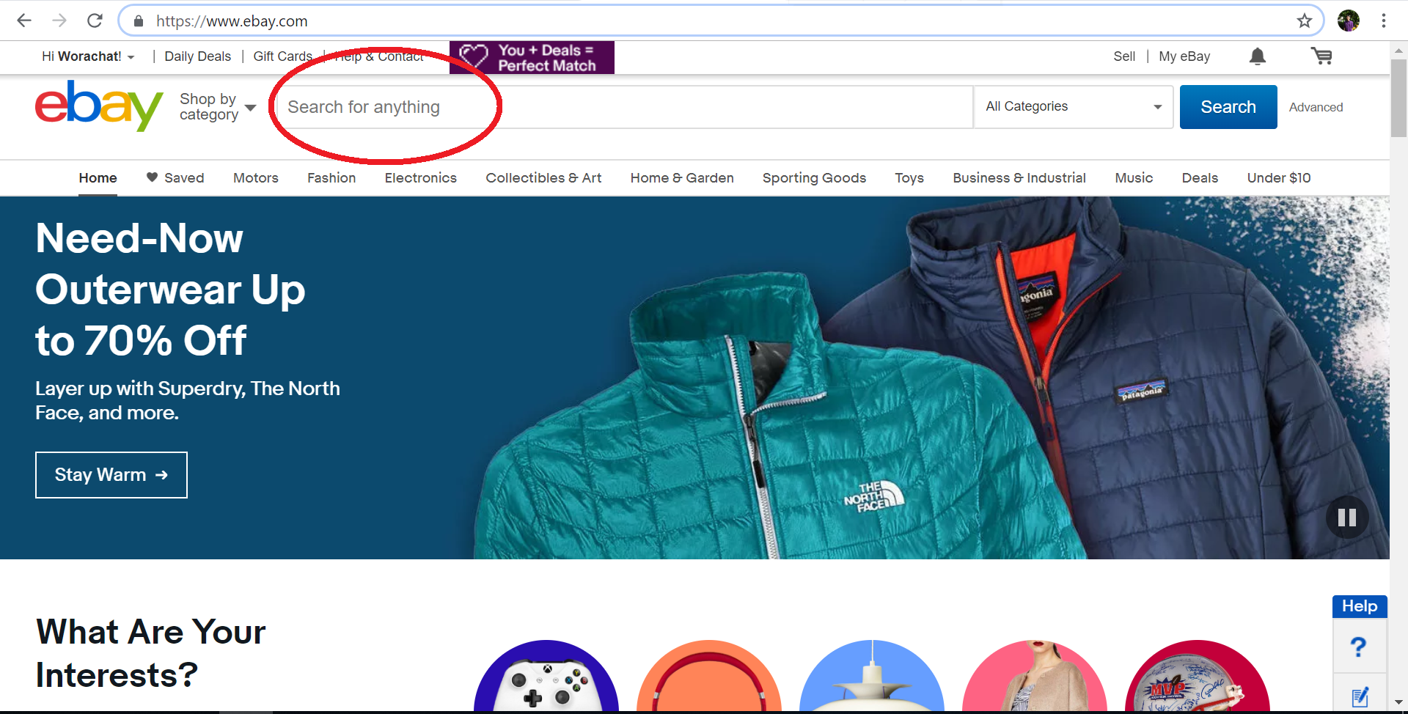Click the scrollbar down arrow

tap(1398, 703)
